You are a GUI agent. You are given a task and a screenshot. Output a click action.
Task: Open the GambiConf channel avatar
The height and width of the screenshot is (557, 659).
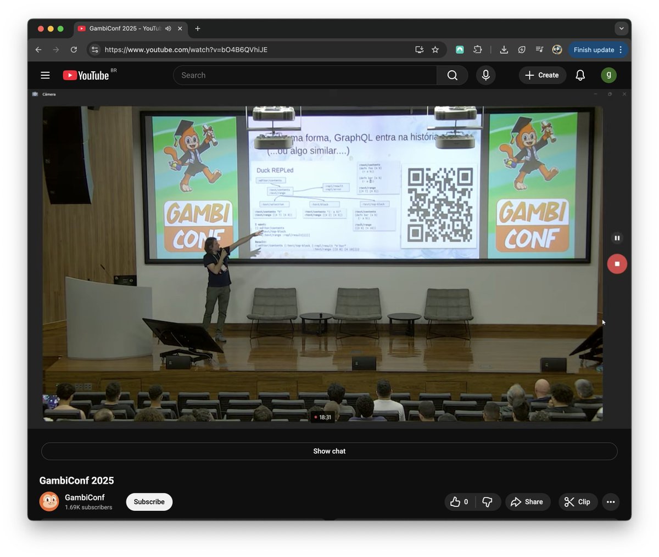[x=49, y=502]
